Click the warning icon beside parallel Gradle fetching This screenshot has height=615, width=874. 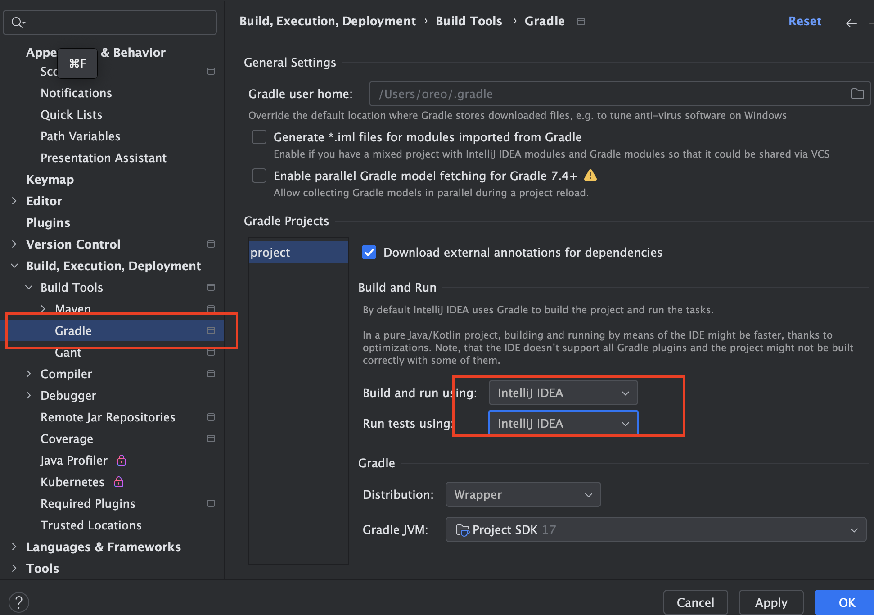(x=590, y=176)
